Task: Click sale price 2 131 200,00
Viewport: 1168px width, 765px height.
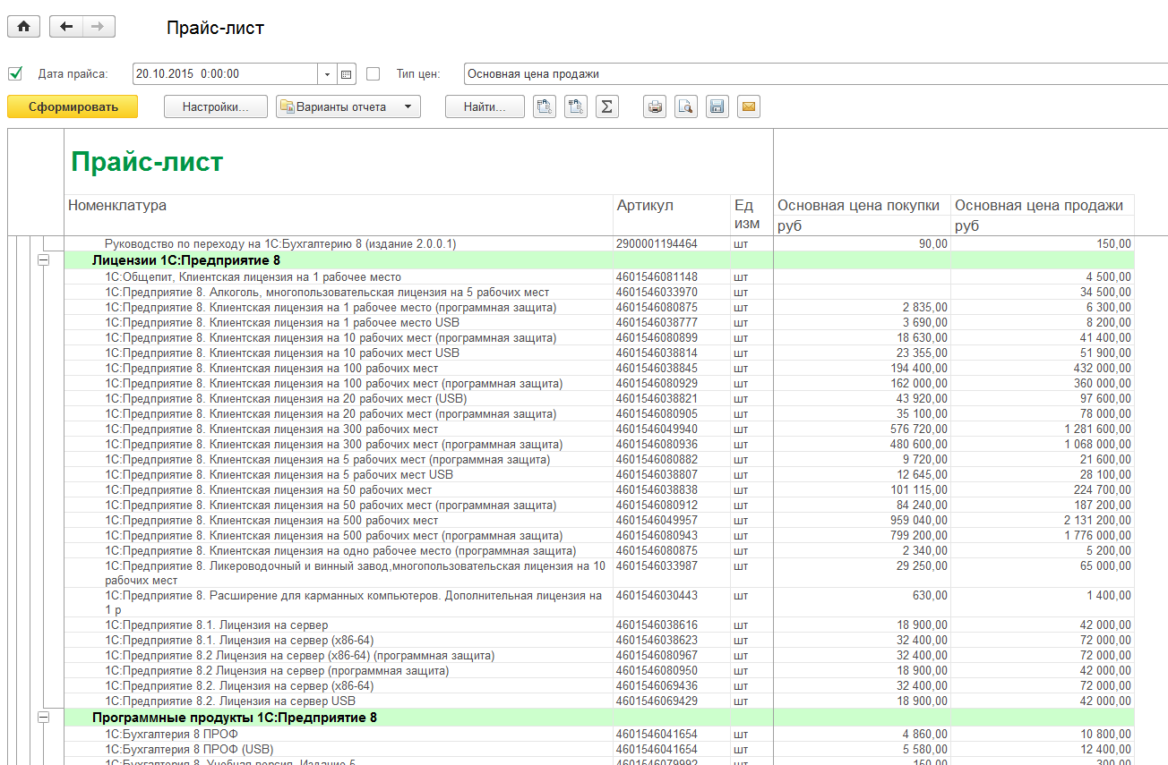Action: coord(1097,521)
